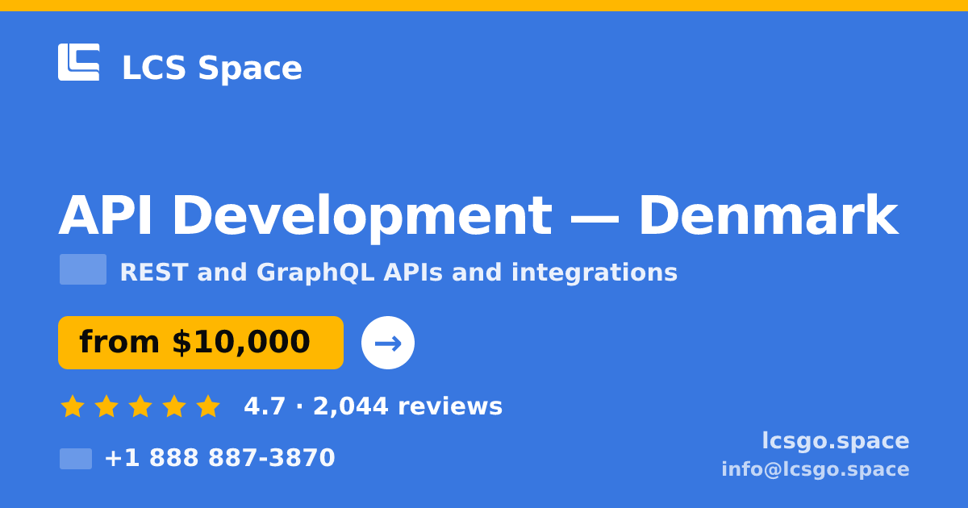The width and height of the screenshot is (968, 508).
Task: Click the 'API Development — Denmark' heading
Action: click(478, 216)
